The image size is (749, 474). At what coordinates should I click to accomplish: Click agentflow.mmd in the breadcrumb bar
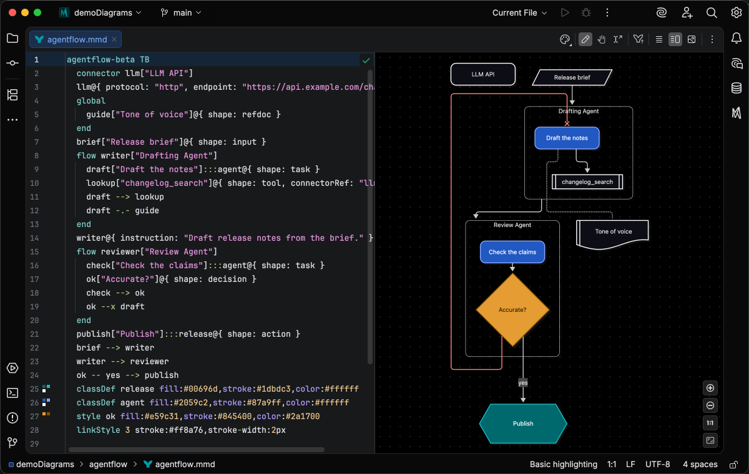(x=180, y=464)
